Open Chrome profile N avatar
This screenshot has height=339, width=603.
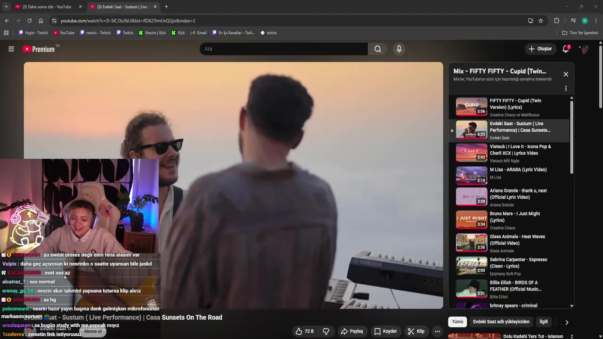pyautogui.click(x=585, y=21)
